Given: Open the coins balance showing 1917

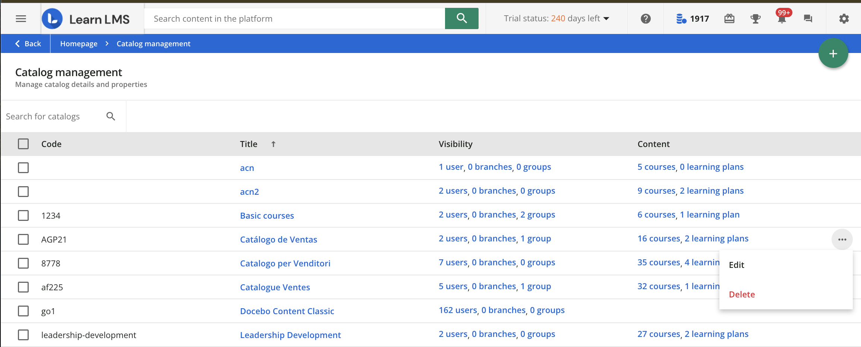Looking at the screenshot, I should (x=693, y=19).
